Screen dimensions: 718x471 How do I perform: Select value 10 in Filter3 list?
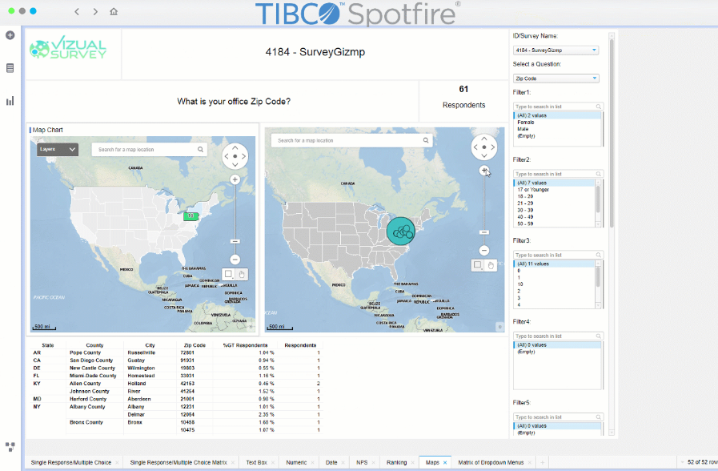[520, 284]
